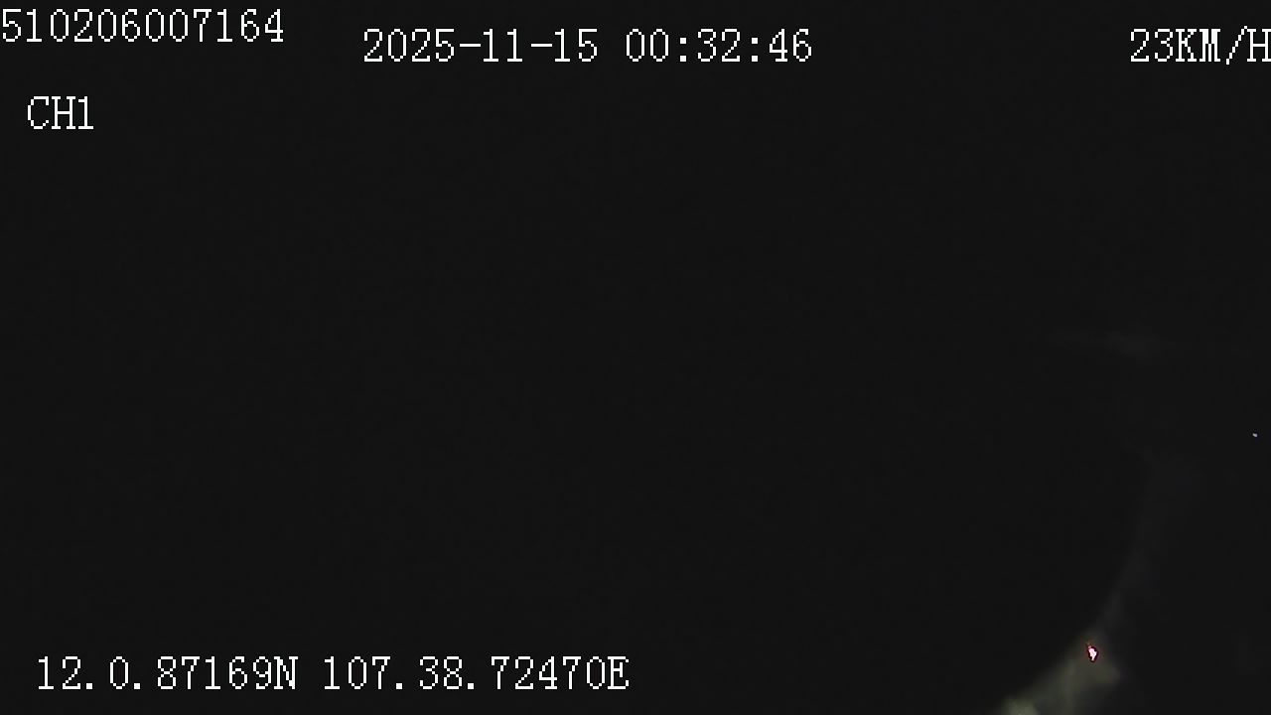
Task: Click the latitude 12.0.87169N text
Action: [167, 674]
